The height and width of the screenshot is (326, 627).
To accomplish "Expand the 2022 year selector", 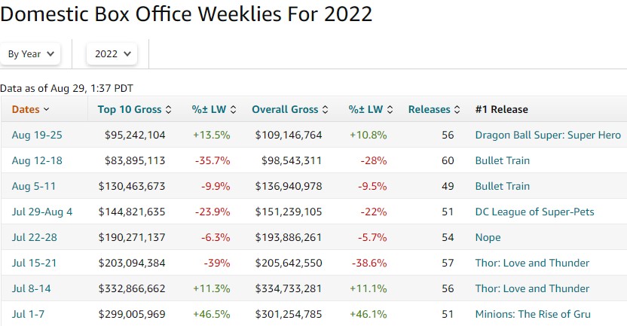I will coord(112,53).
